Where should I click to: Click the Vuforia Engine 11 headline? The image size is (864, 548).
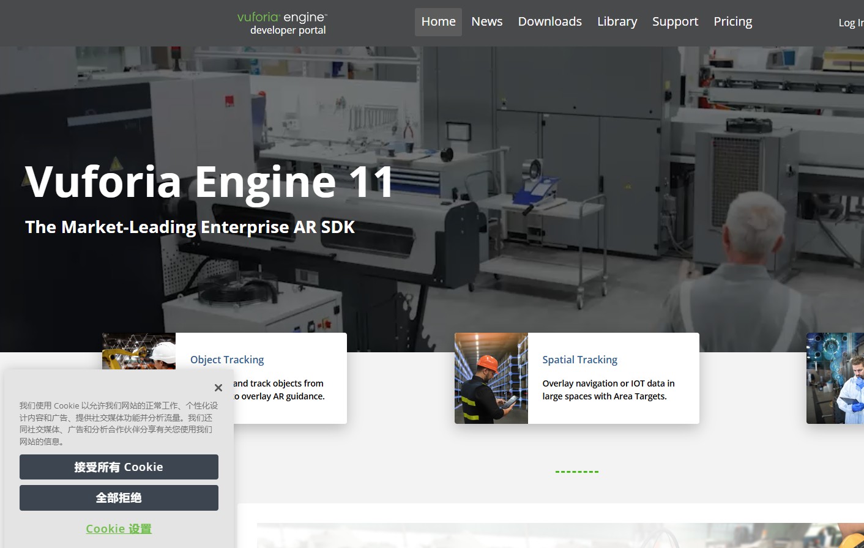coord(210,182)
